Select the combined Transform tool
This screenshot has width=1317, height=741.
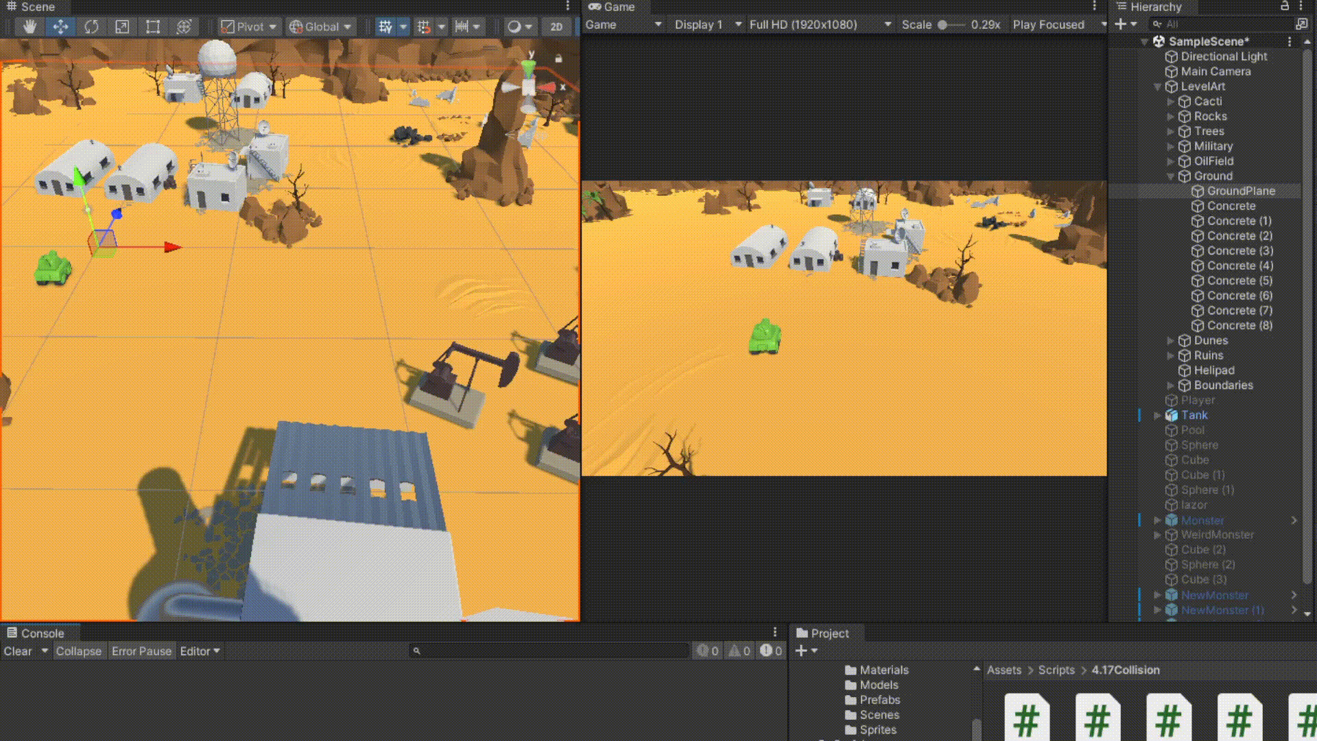[184, 27]
